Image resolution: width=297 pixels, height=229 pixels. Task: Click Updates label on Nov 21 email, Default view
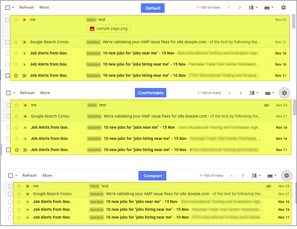point(93,42)
